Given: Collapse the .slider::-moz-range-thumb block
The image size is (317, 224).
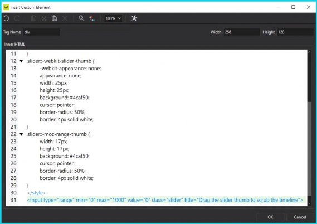Looking at the screenshot, I should (x=21, y=134).
